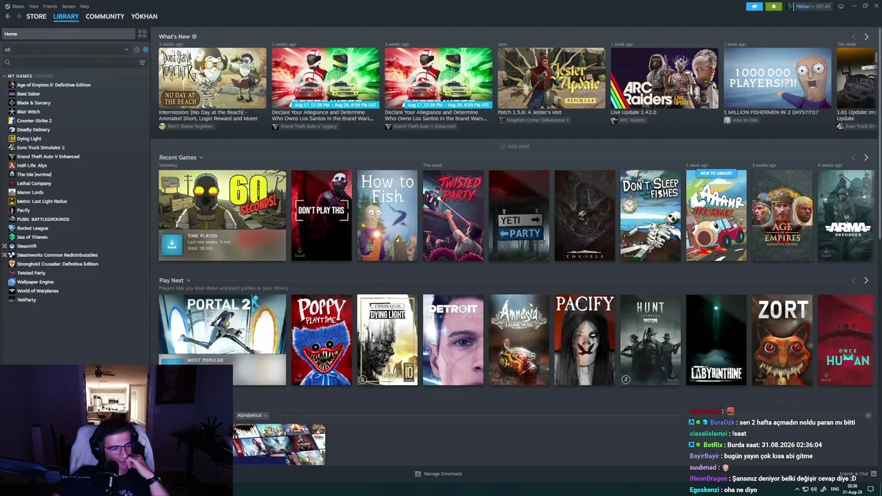Switch to the STORE tab
882x496 pixels.
click(37, 17)
